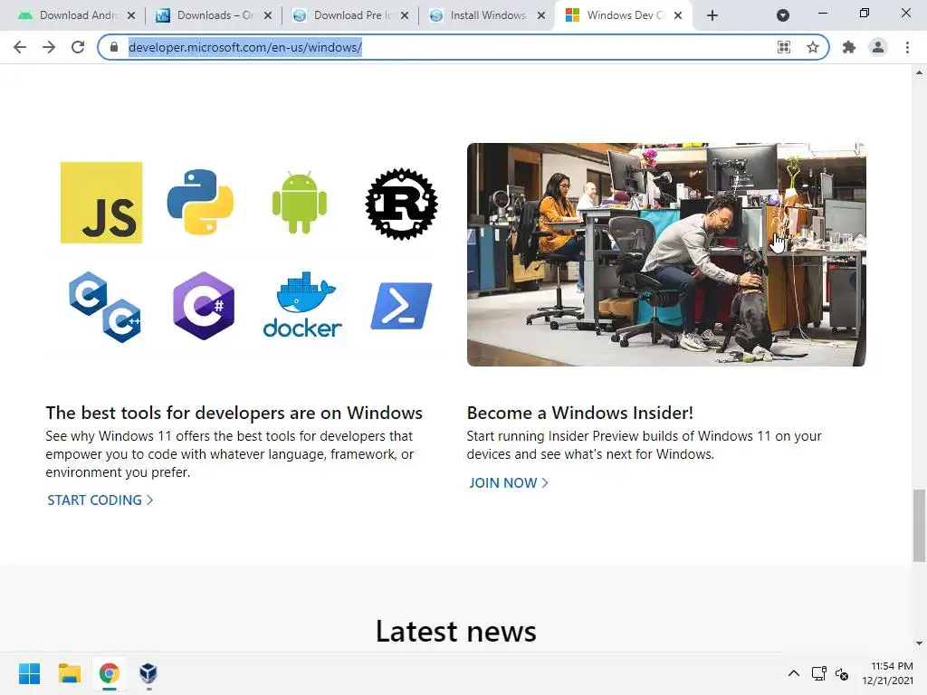Image resolution: width=927 pixels, height=695 pixels.
Task: Click the QR code icon in address bar
Action: tap(784, 47)
